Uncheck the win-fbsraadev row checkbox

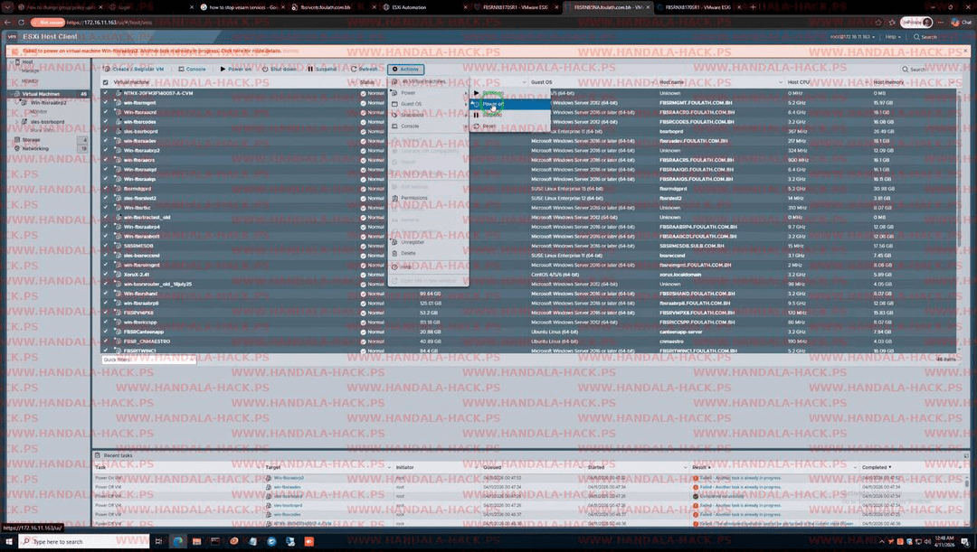point(105,141)
